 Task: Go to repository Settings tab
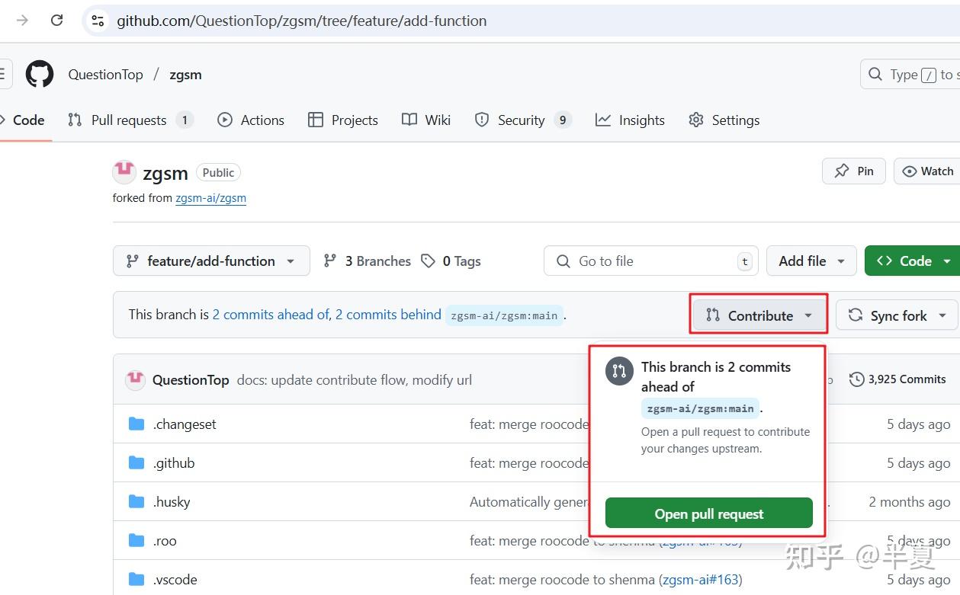(x=724, y=120)
